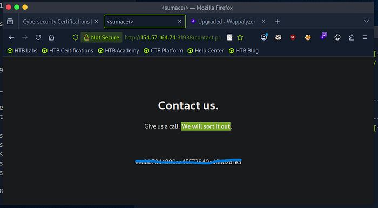378x208 pixels.
Task: Go back to the previous page
Action: pyautogui.click(x=11, y=37)
